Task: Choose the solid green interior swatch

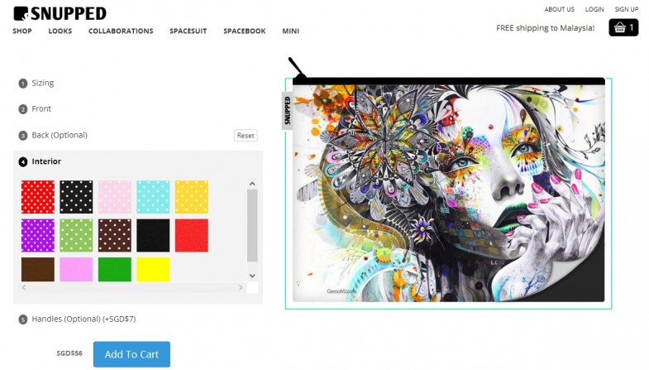Action: coord(115,269)
